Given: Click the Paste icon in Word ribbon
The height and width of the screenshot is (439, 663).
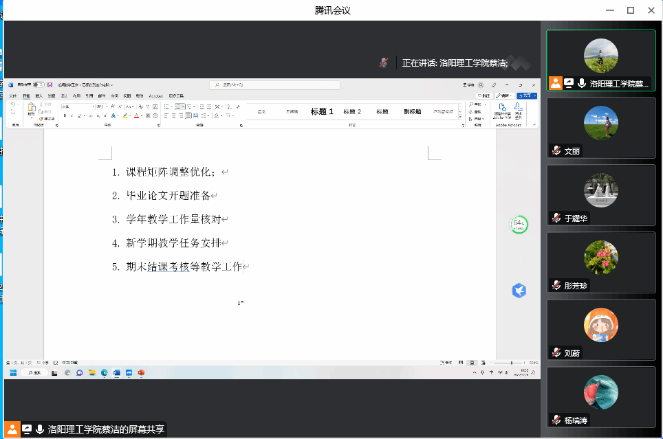Looking at the screenshot, I should (31, 110).
